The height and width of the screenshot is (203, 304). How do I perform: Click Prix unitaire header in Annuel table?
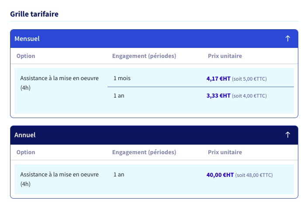[225, 152]
